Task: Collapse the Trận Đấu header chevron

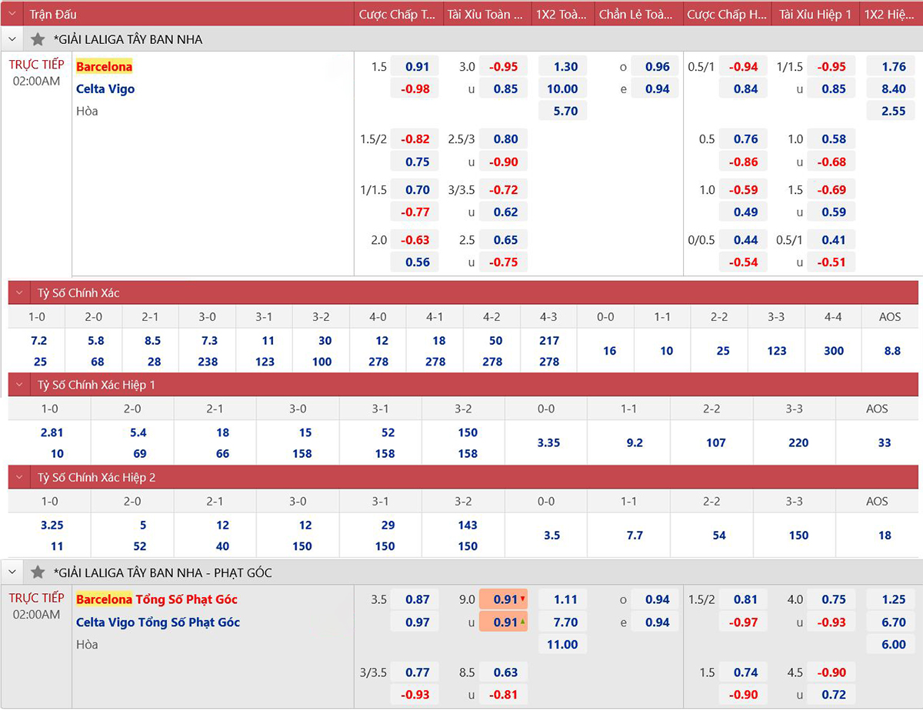Action: coord(12,14)
